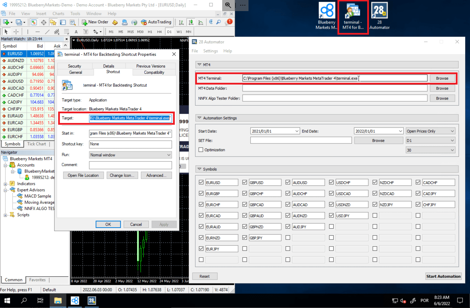The image size is (470, 308).
Task: Switch to H4 timeframe button
Action: [159, 32]
